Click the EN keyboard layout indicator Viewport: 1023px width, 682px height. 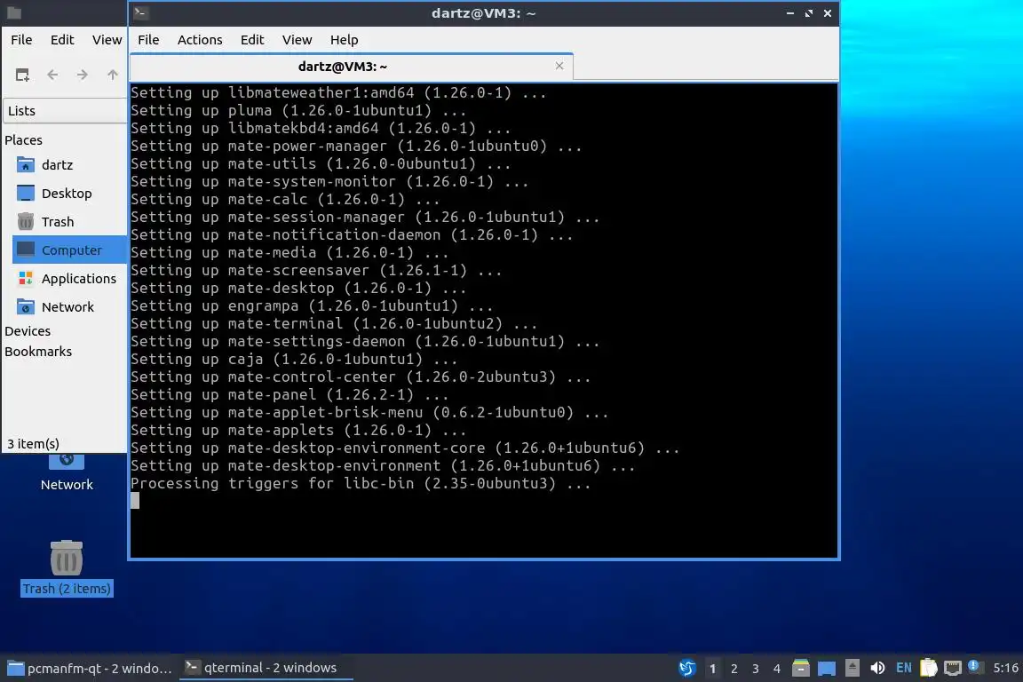[x=904, y=668]
